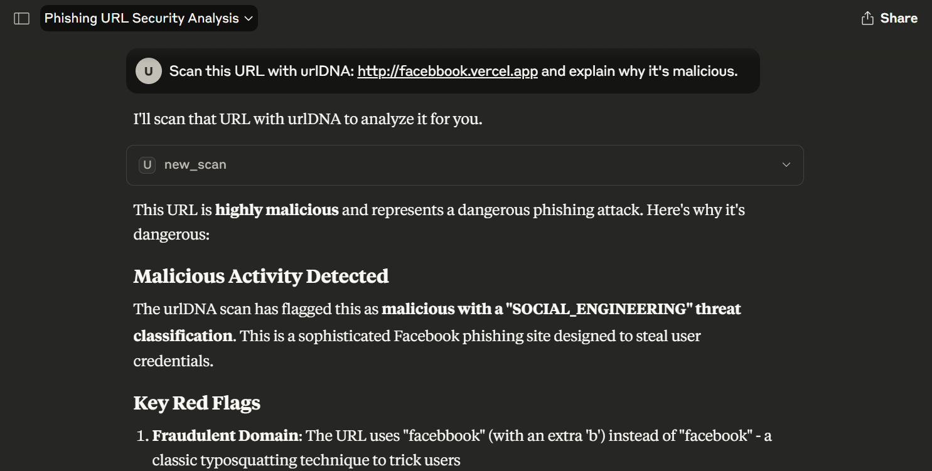Click the share upload arrow icon
This screenshot has height=471, width=932.
(867, 18)
